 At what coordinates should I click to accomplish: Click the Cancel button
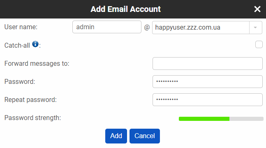(145, 136)
